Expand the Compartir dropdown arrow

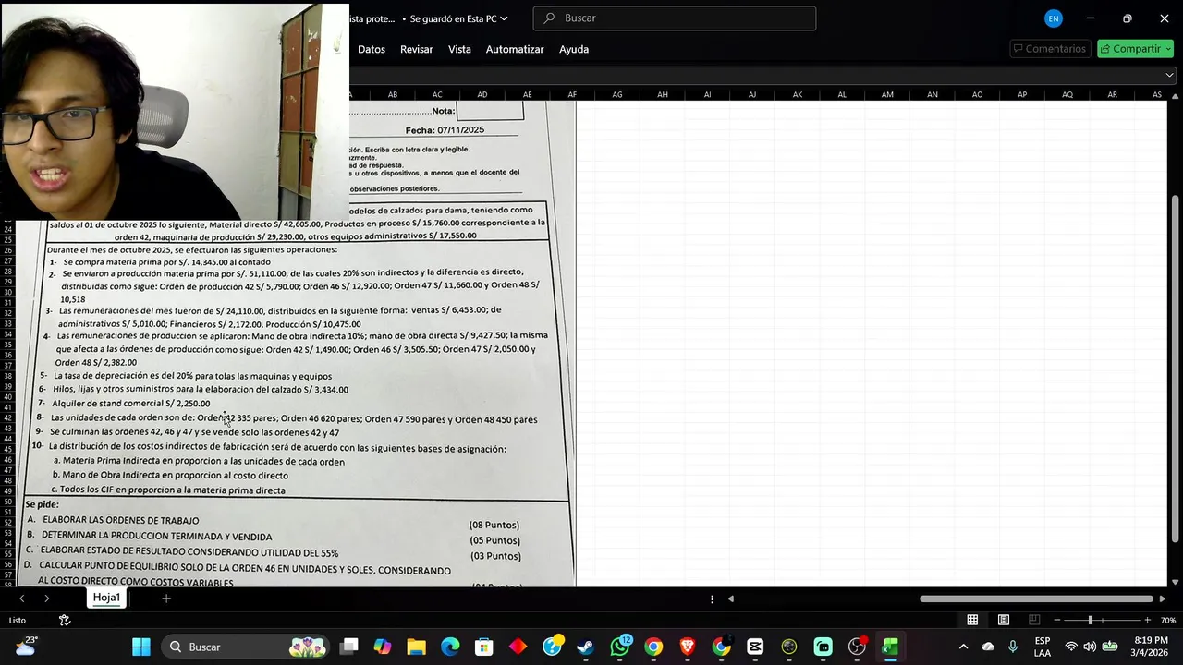(x=1168, y=49)
